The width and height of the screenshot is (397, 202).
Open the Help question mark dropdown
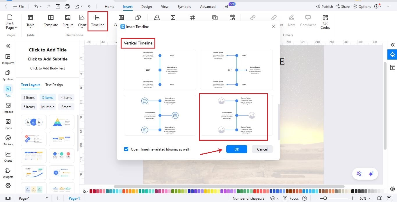[378, 6]
